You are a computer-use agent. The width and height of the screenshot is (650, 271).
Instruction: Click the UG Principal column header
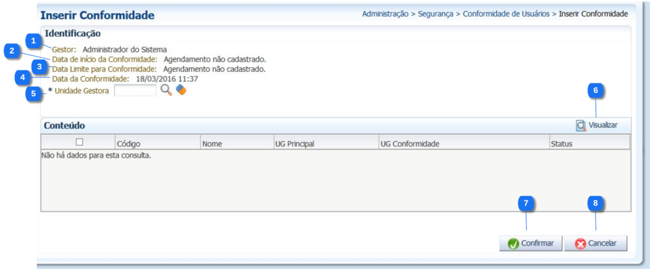(x=295, y=143)
